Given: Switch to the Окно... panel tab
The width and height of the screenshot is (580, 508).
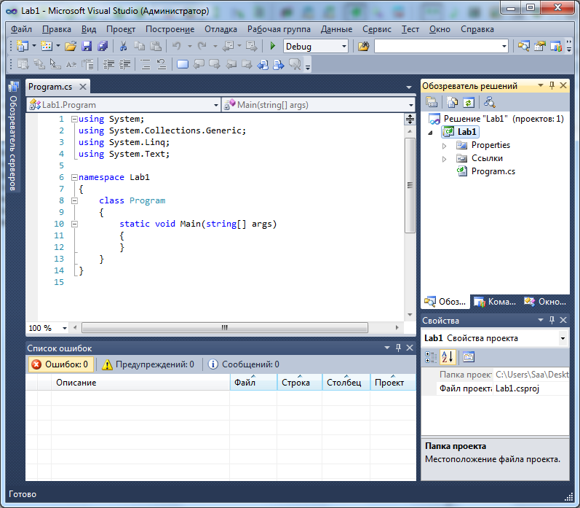Looking at the screenshot, I should point(545,302).
